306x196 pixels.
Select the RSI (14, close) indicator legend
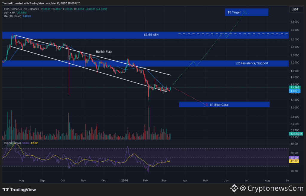pos(13,143)
